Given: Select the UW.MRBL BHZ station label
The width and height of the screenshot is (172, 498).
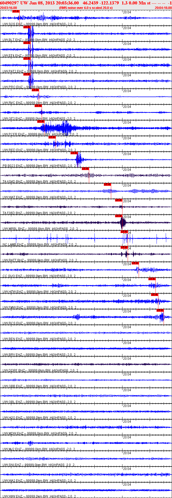Looking at the screenshot, I should coord(14,229).
